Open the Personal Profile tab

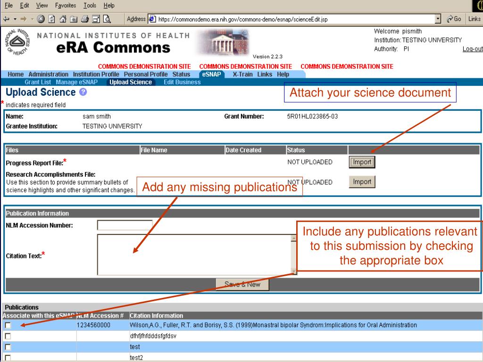[x=146, y=74]
